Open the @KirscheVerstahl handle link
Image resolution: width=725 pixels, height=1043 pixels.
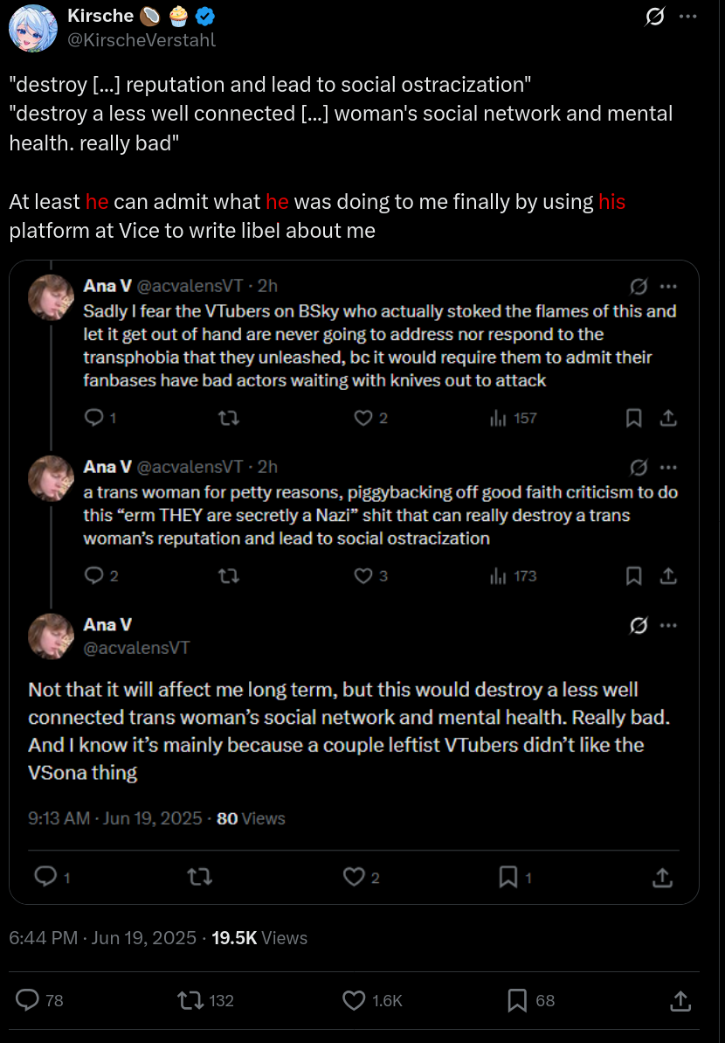pos(142,40)
